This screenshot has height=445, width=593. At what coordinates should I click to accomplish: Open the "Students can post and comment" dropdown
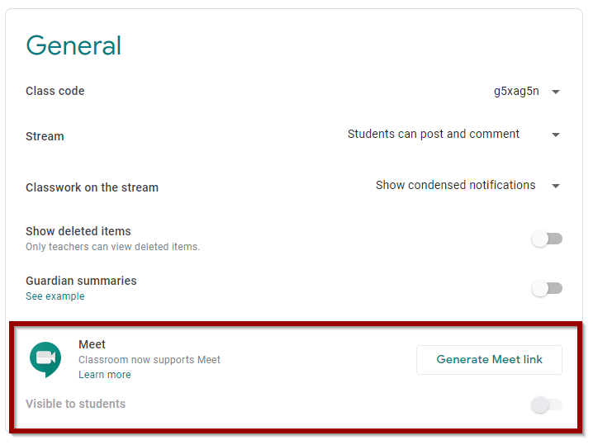pyautogui.click(x=434, y=135)
